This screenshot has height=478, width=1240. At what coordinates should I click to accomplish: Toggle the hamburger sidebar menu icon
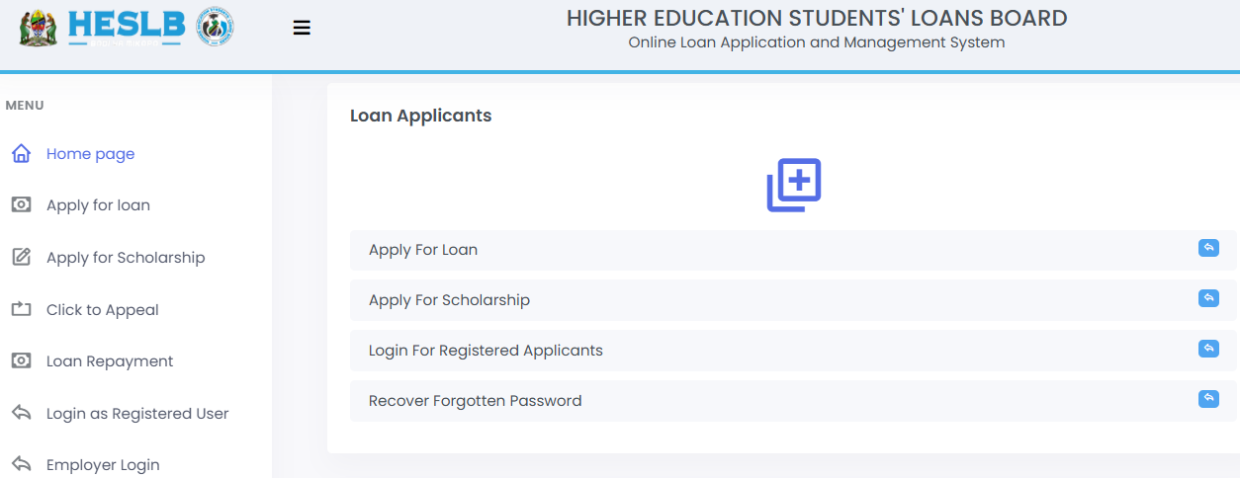[x=302, y=28]
